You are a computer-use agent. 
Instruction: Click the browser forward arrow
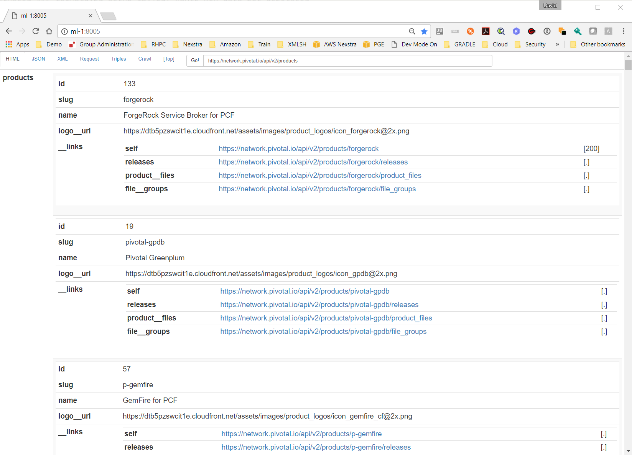coord(22,31)
